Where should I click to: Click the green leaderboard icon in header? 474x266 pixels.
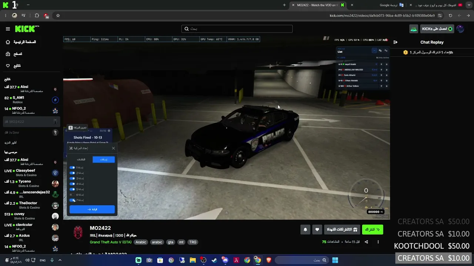tap(414, 29)
